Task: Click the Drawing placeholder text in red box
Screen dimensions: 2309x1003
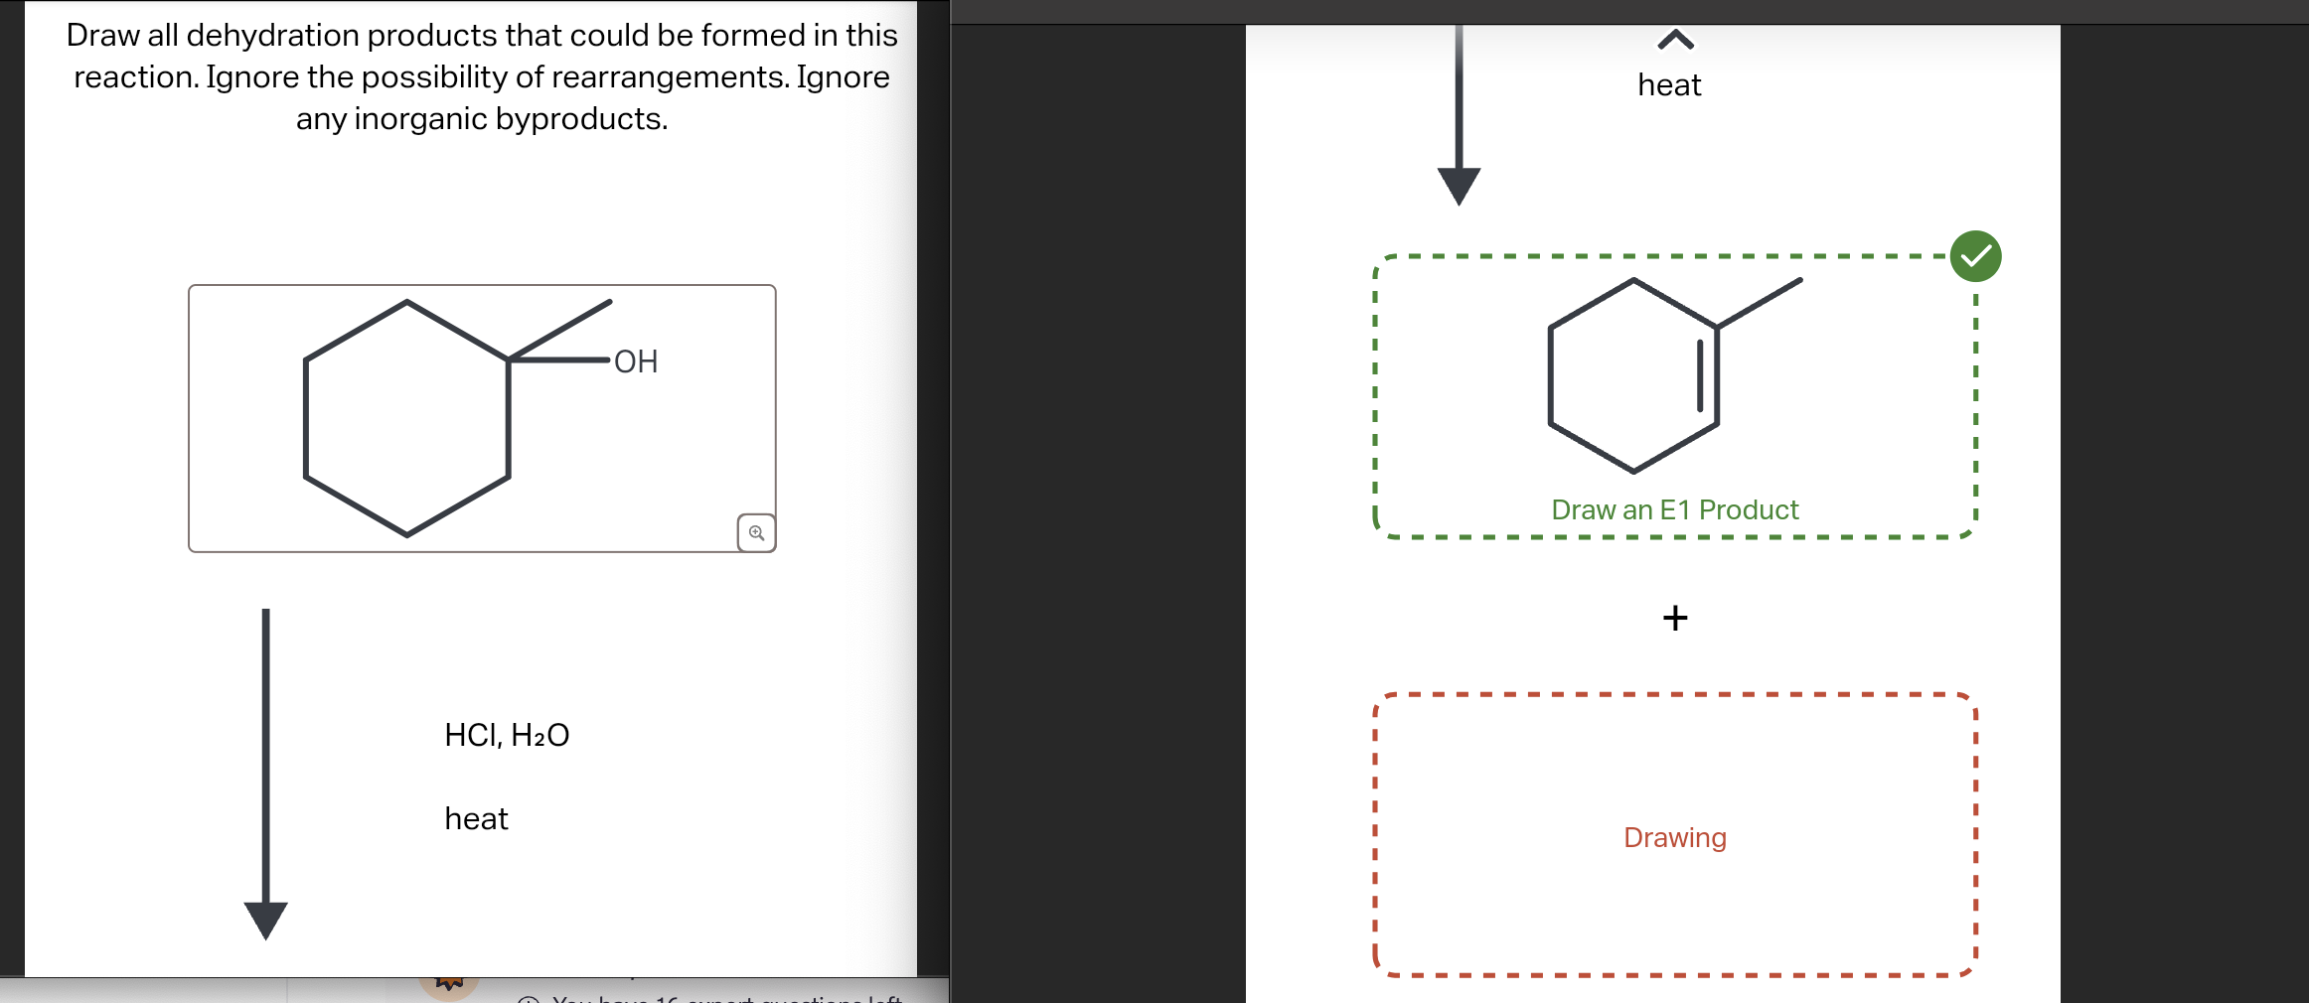Action: (1674, 837)
